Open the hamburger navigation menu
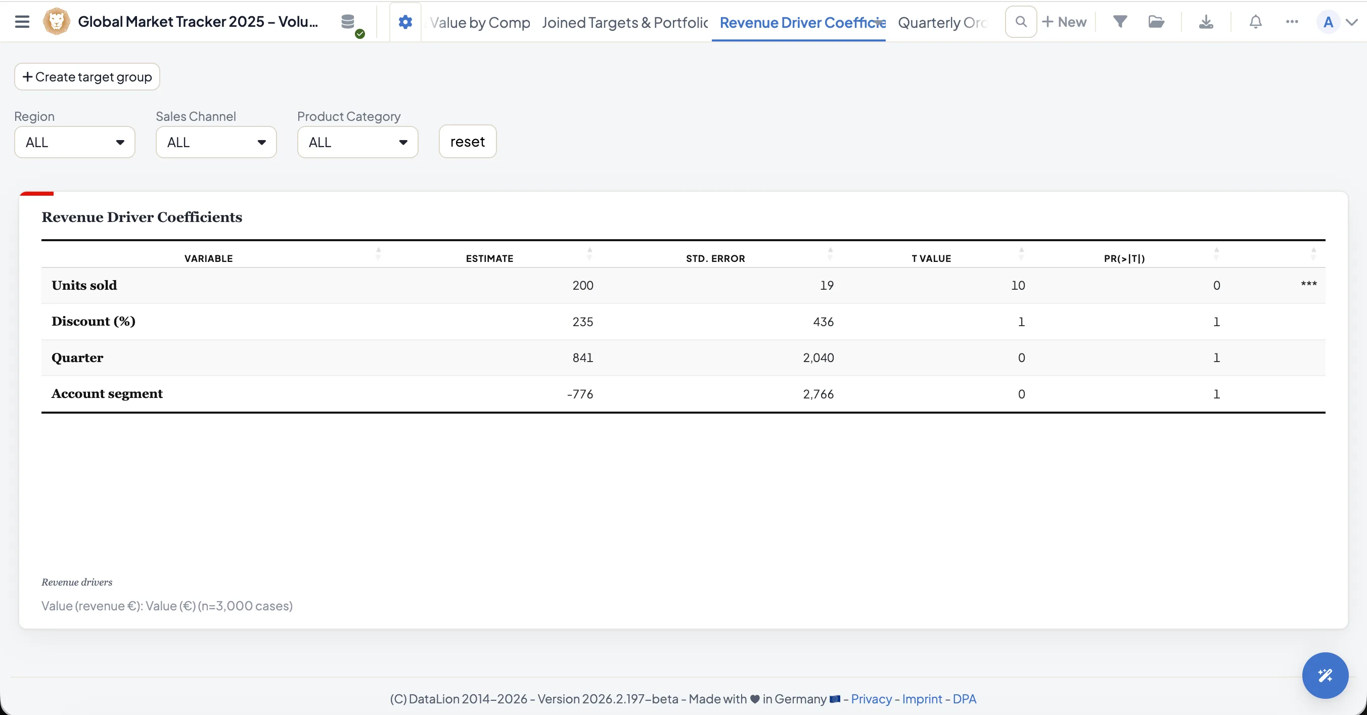This screenshot has width=1367, height=715. coord(22,22)
